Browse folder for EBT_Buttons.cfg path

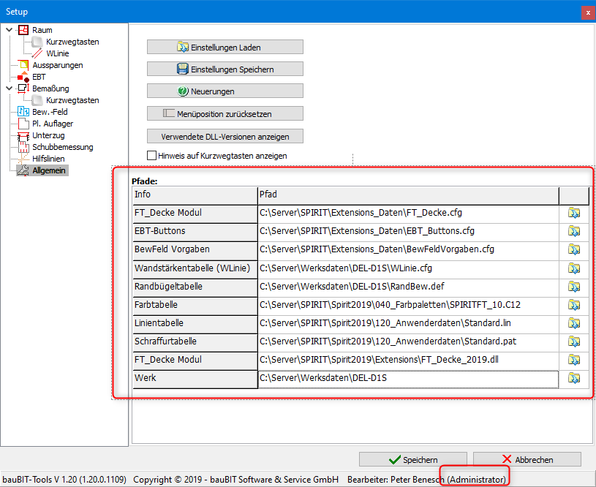click(574, 231)
